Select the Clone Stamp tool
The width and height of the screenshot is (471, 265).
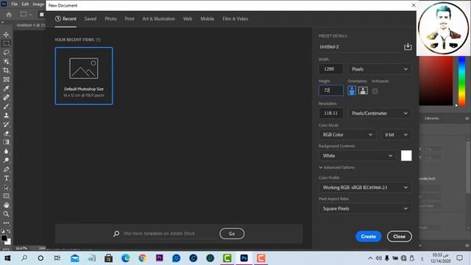click(x=6, y=116)
